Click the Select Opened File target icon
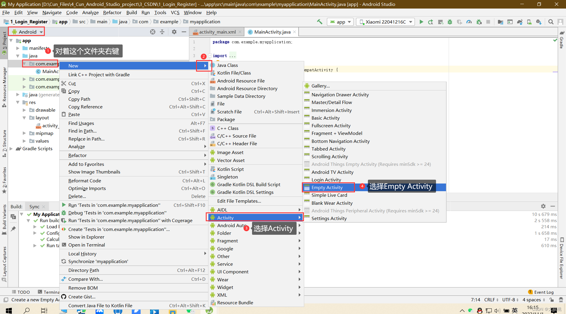 point(153,32)
